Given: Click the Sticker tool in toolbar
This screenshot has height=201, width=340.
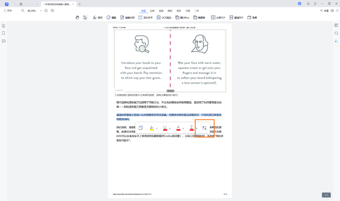Looking at the screenshot, I should (x=111, y=18).
